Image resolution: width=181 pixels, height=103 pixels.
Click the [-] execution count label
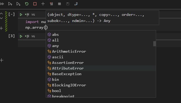(x=12, y=14)
